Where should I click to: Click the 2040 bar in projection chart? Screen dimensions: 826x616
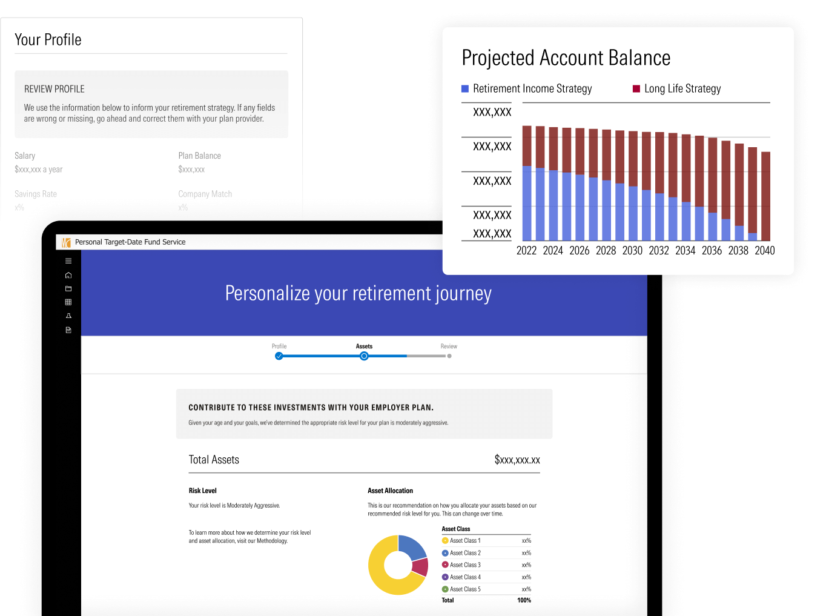point(765,196)
